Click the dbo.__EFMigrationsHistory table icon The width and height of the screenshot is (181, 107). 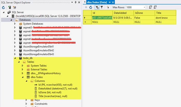(x=28, y=73)
